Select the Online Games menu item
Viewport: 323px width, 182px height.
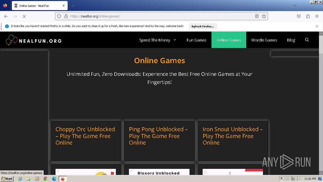pyautogui.click(x=229, y=40)
